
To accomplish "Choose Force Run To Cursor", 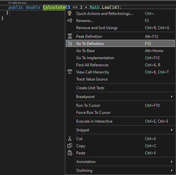I will [x=120, y=113].
